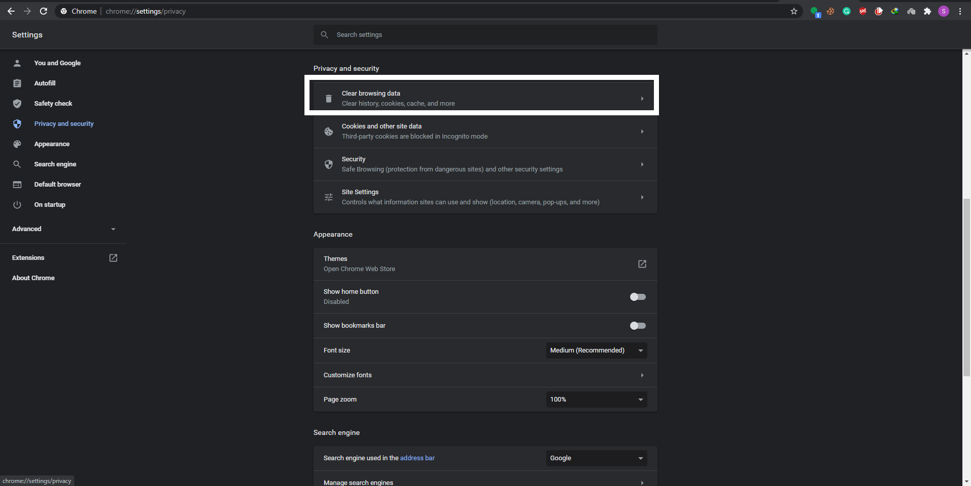Go to Default browser settings
The width and height of the screenshot is (971, 486).
(x=57, y=184)
